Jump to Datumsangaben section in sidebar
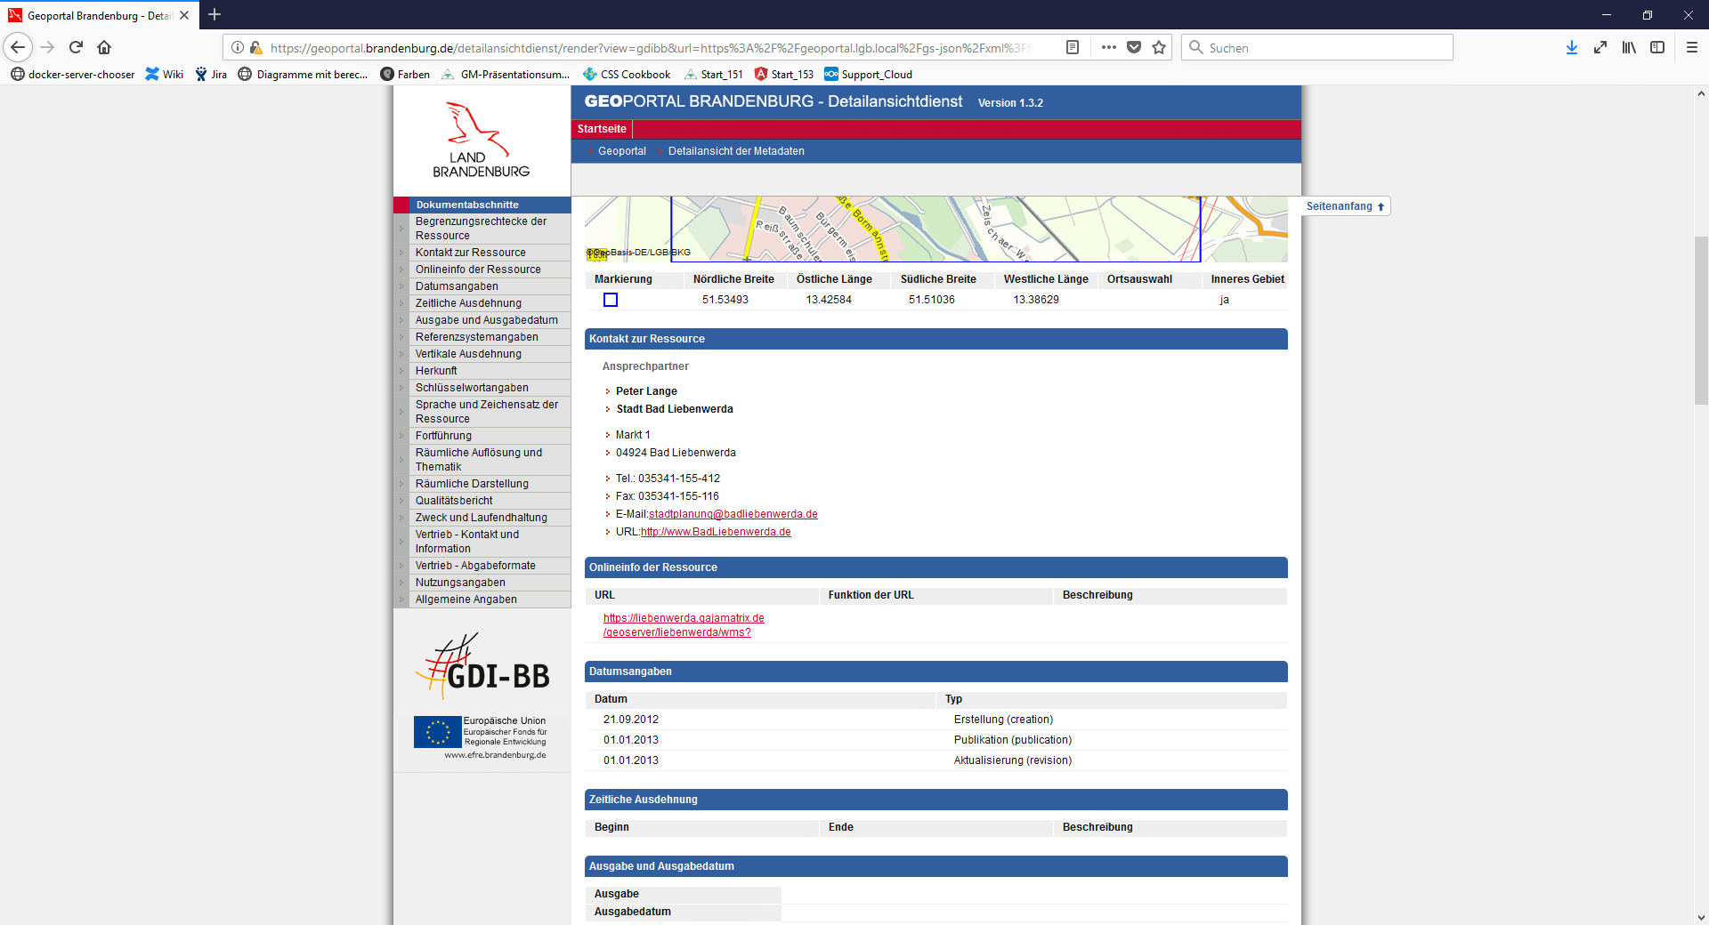This screenshot has width=1709, height=925. pyautogui.click(x=457, y=286)
